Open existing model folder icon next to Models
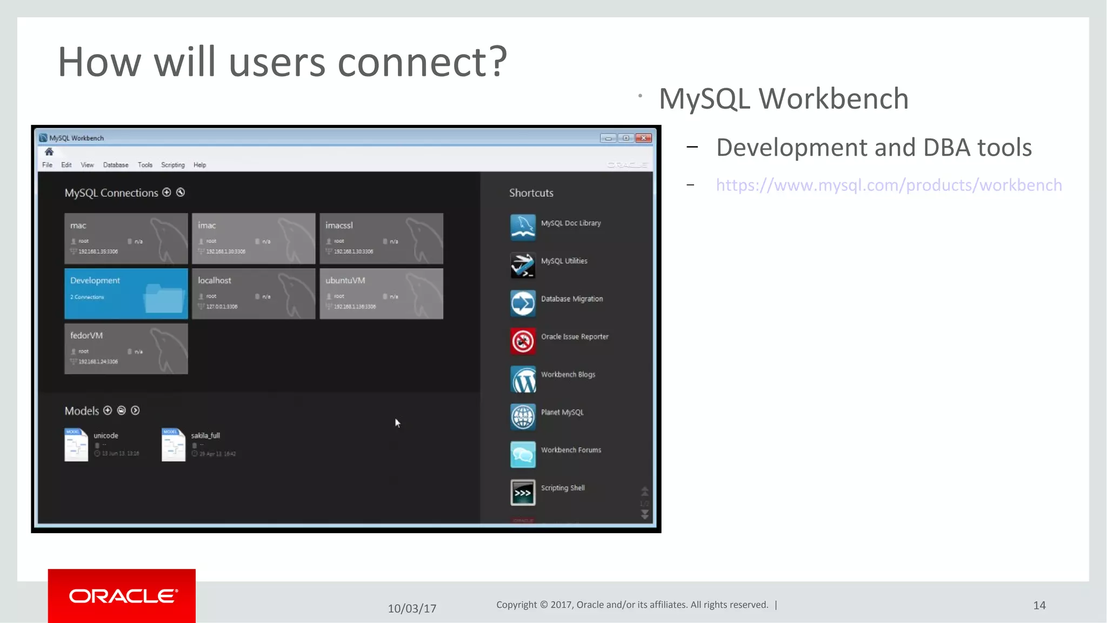The image size is (1107, 623). tap(122, 410)
